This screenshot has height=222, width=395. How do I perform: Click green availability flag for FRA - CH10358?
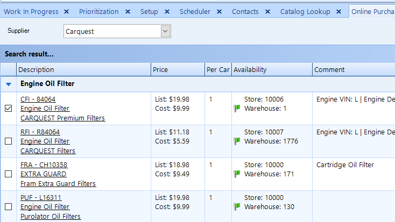[237, 174]
